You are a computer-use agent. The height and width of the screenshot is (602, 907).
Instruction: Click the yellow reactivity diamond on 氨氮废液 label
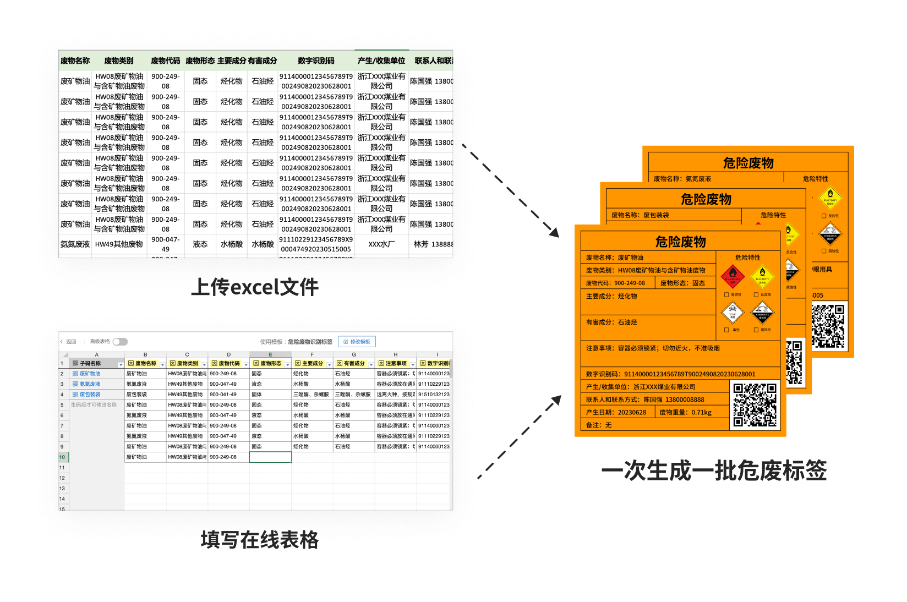pos(830,198)
